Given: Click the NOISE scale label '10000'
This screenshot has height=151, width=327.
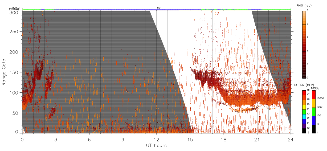Looking at the screenshot, I should tap(320, 98).
